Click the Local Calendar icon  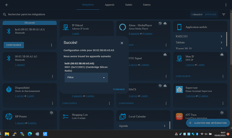click(x=122, y=116)
